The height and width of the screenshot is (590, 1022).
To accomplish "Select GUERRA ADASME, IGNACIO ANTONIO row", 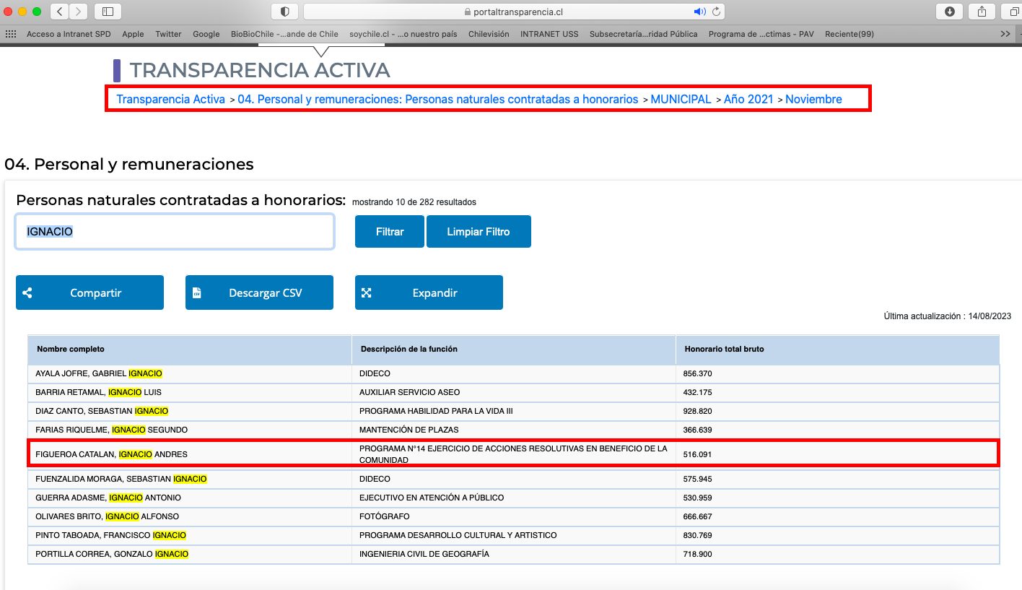I will (514, 498).
